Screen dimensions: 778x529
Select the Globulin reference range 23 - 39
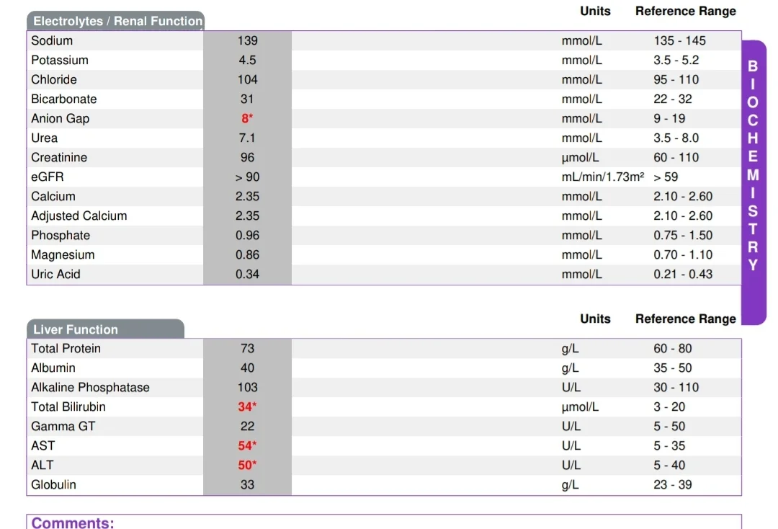[672, 484]
